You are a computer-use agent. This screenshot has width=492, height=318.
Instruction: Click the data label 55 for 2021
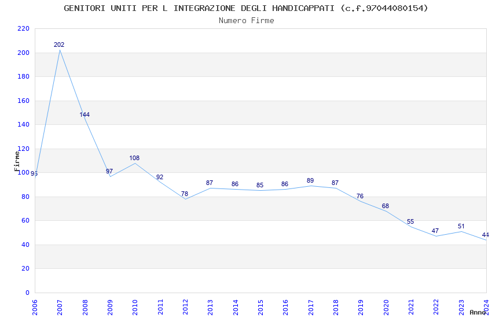point(410,222)
